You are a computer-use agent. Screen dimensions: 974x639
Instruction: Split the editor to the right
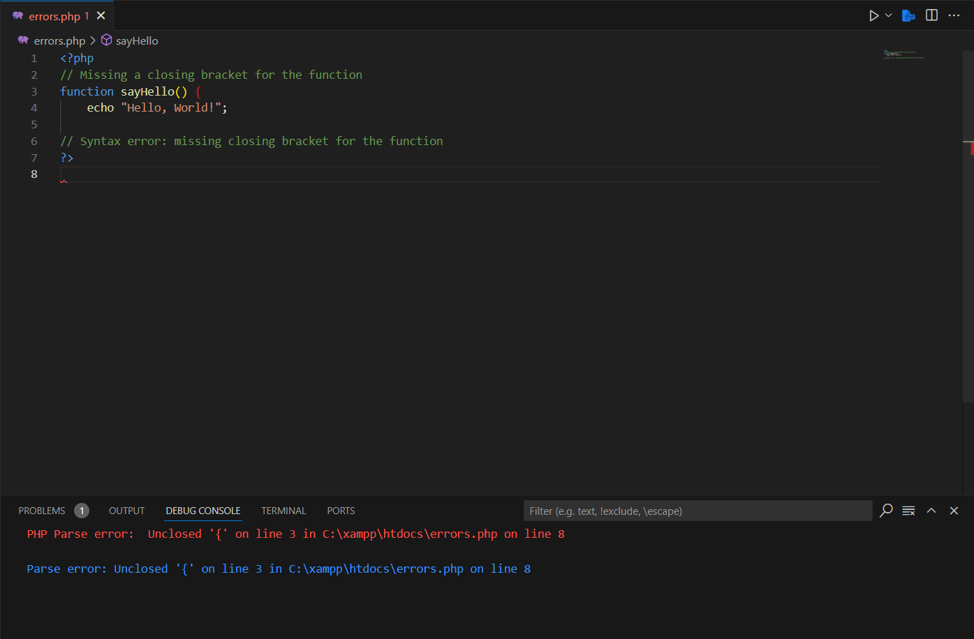[931, 15]
